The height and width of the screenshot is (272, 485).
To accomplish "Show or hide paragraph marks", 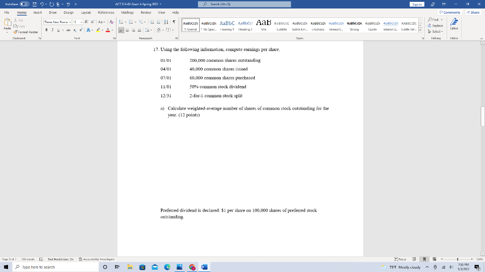I will click(174, 22).
